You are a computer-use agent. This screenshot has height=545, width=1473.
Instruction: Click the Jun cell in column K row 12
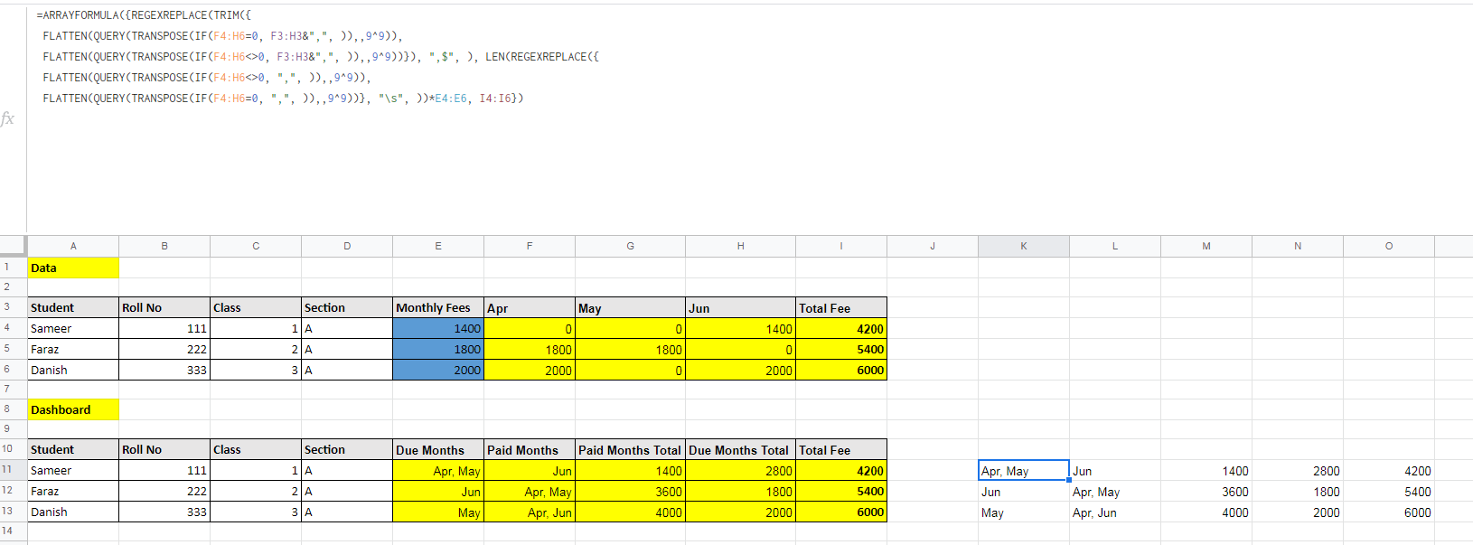pyautogui.click(x=1024, y=492)
